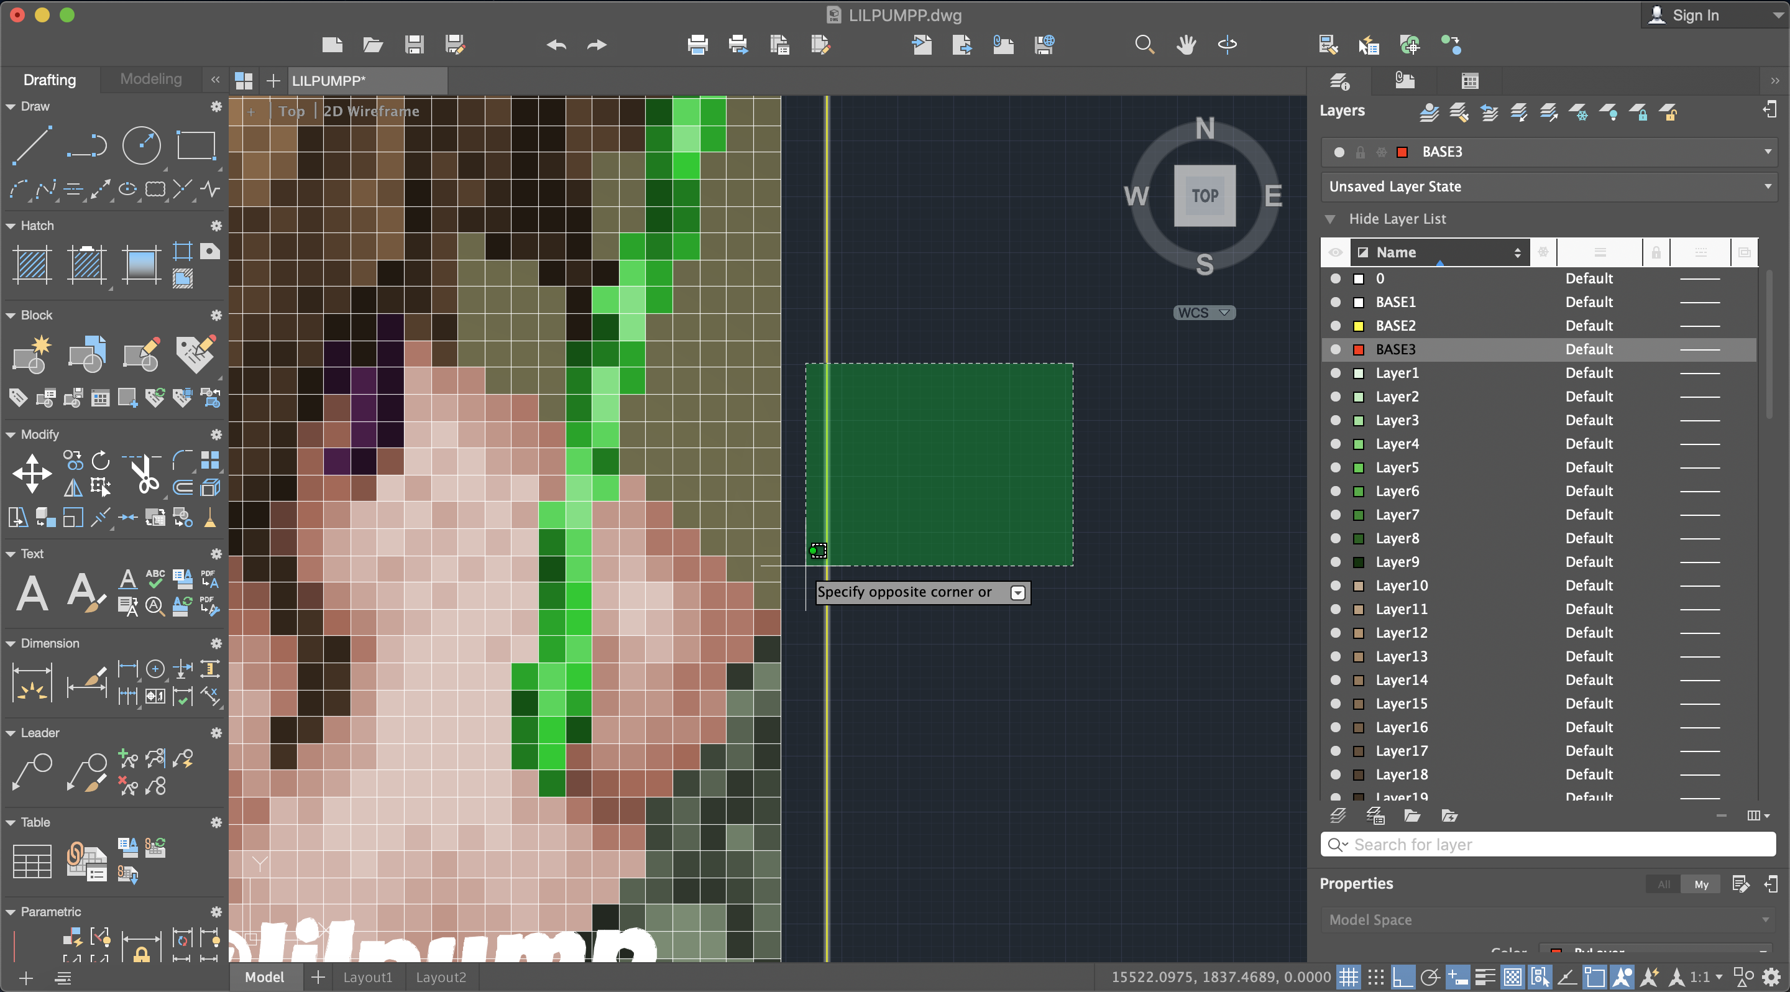Viewport: 1790px width, 992px height.
Task: Activate the Zoom magnifier tool
Action: pyautogui.click(x=1144, y=45)
